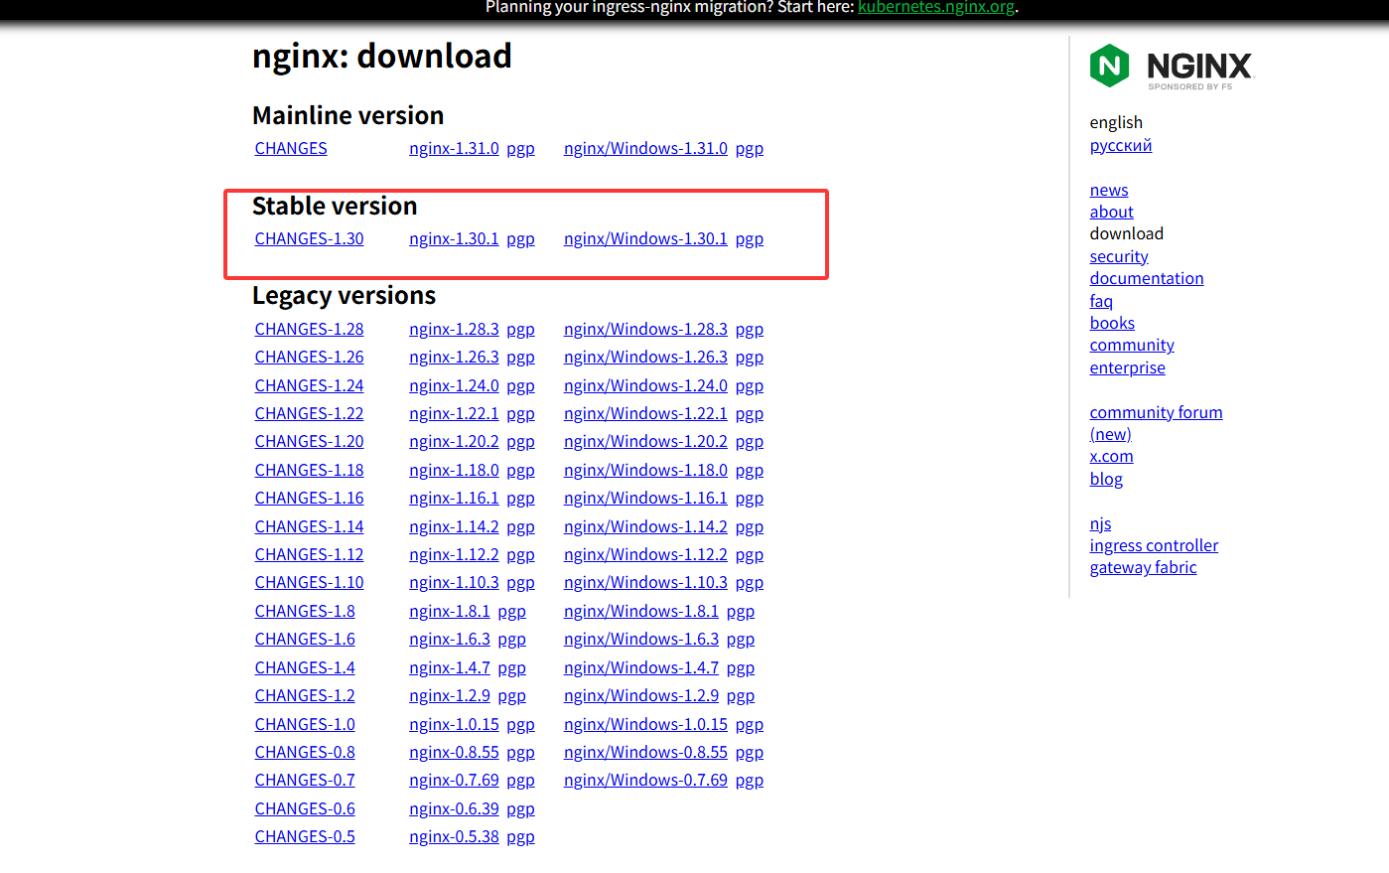Viewport: 1389px width, 873px height.
Task: Open the CHANGES-1.8 link
Action: (x=305, y=611)
